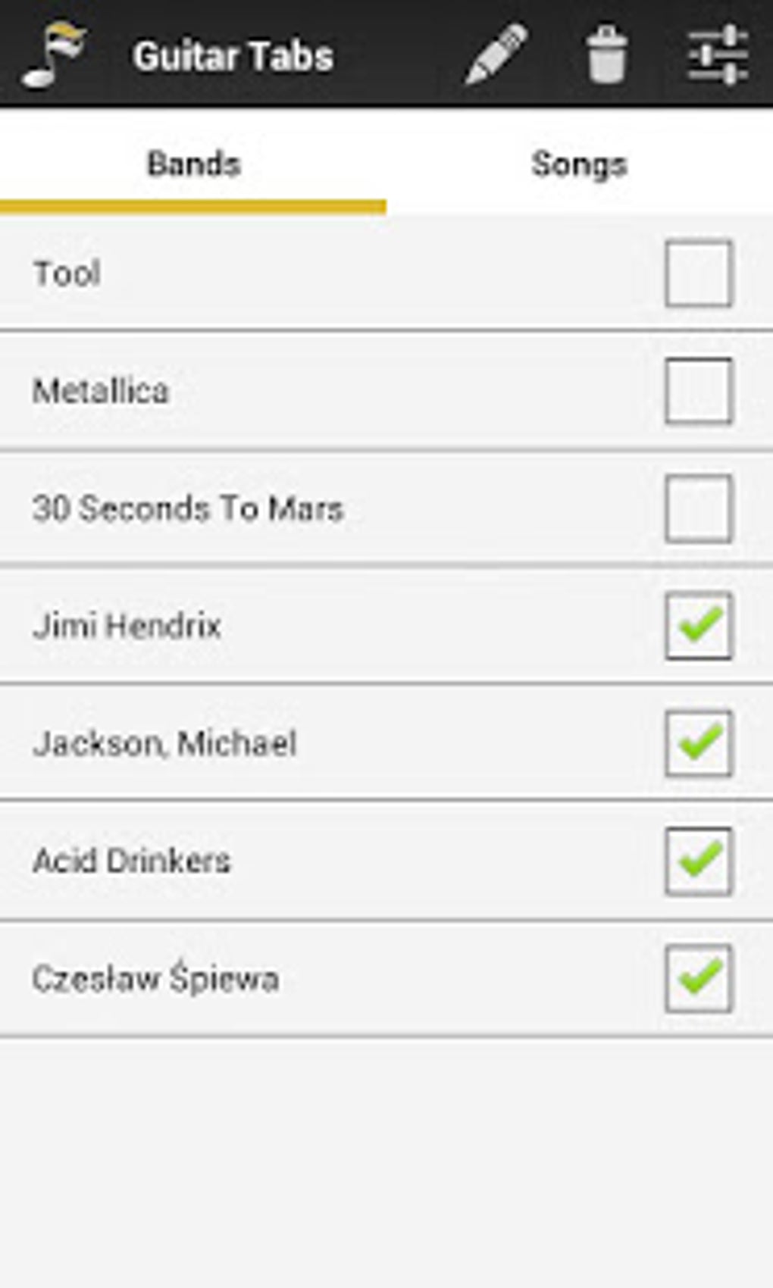Uncheck the Jimi Hendrix checkbox
The height and width of the screenshot is (1288, 773).
click(698, 626)
